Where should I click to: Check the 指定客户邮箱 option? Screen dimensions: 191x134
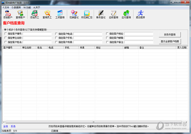pyautogui.click(x=107, y=38)
